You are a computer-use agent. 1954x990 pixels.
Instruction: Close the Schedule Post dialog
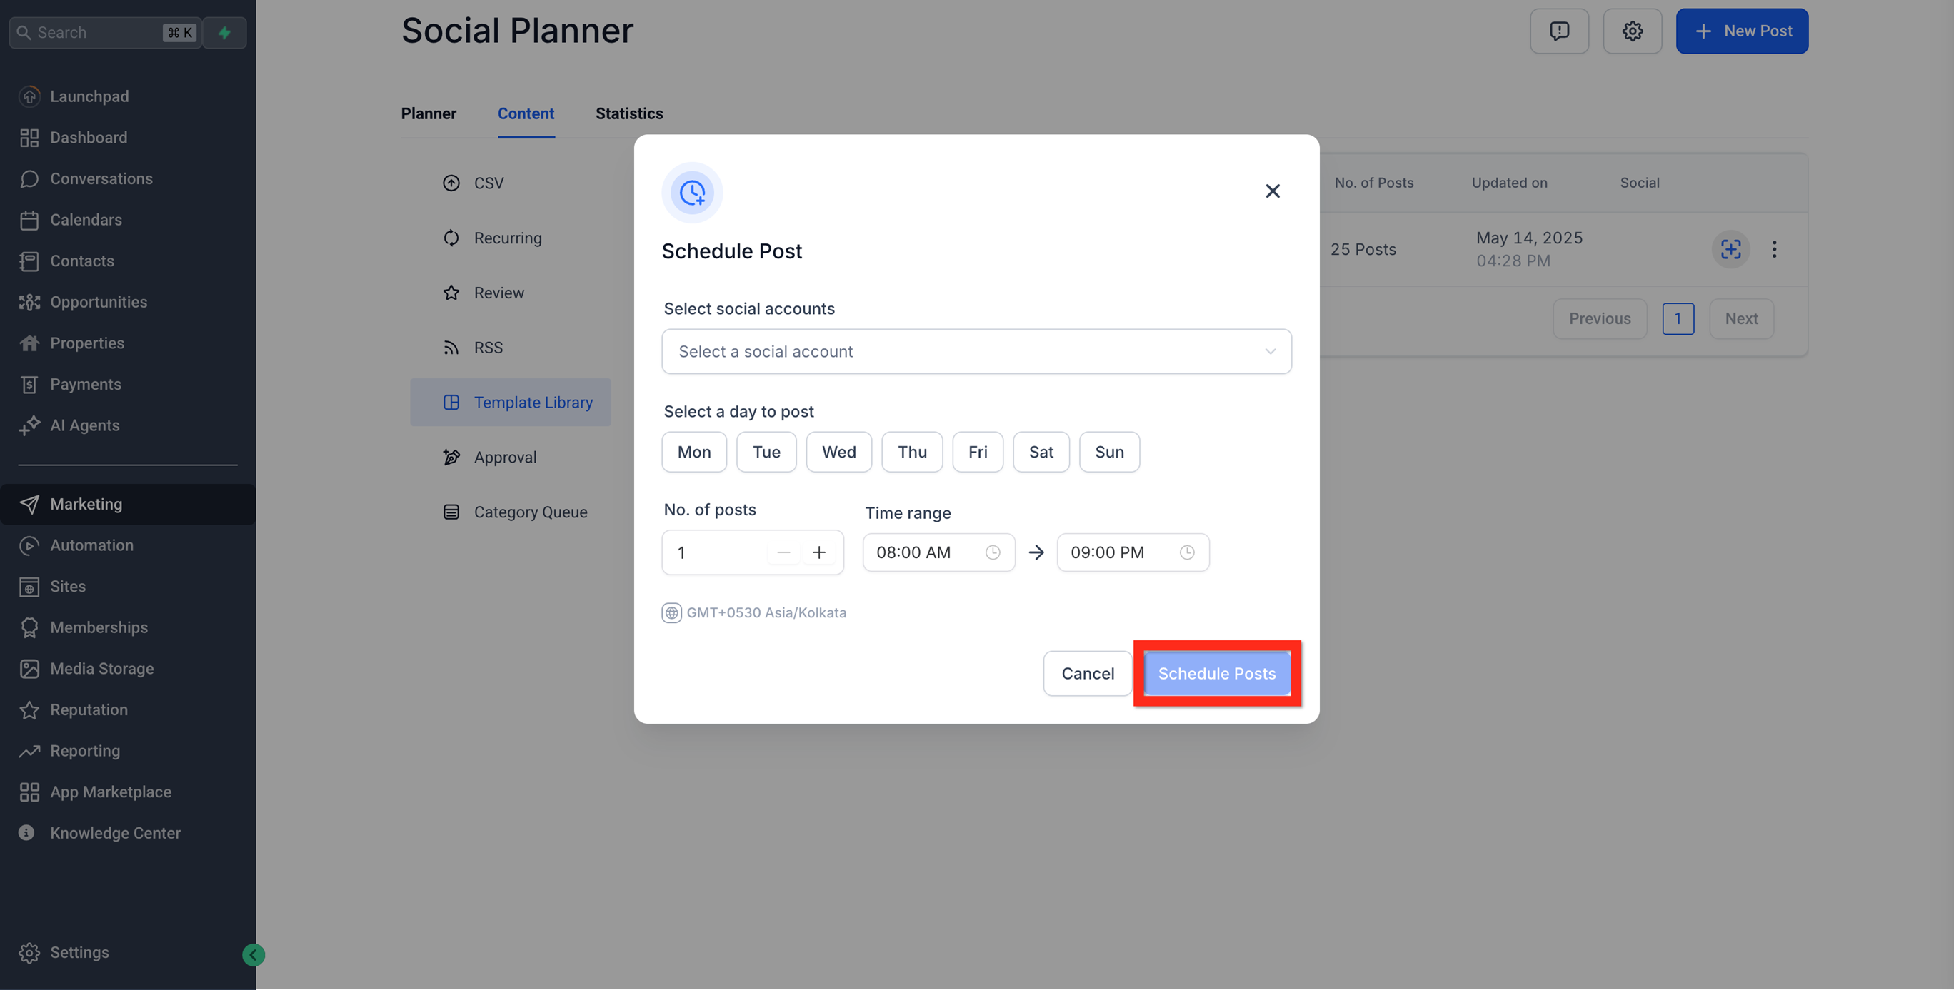pos(1272,191)
